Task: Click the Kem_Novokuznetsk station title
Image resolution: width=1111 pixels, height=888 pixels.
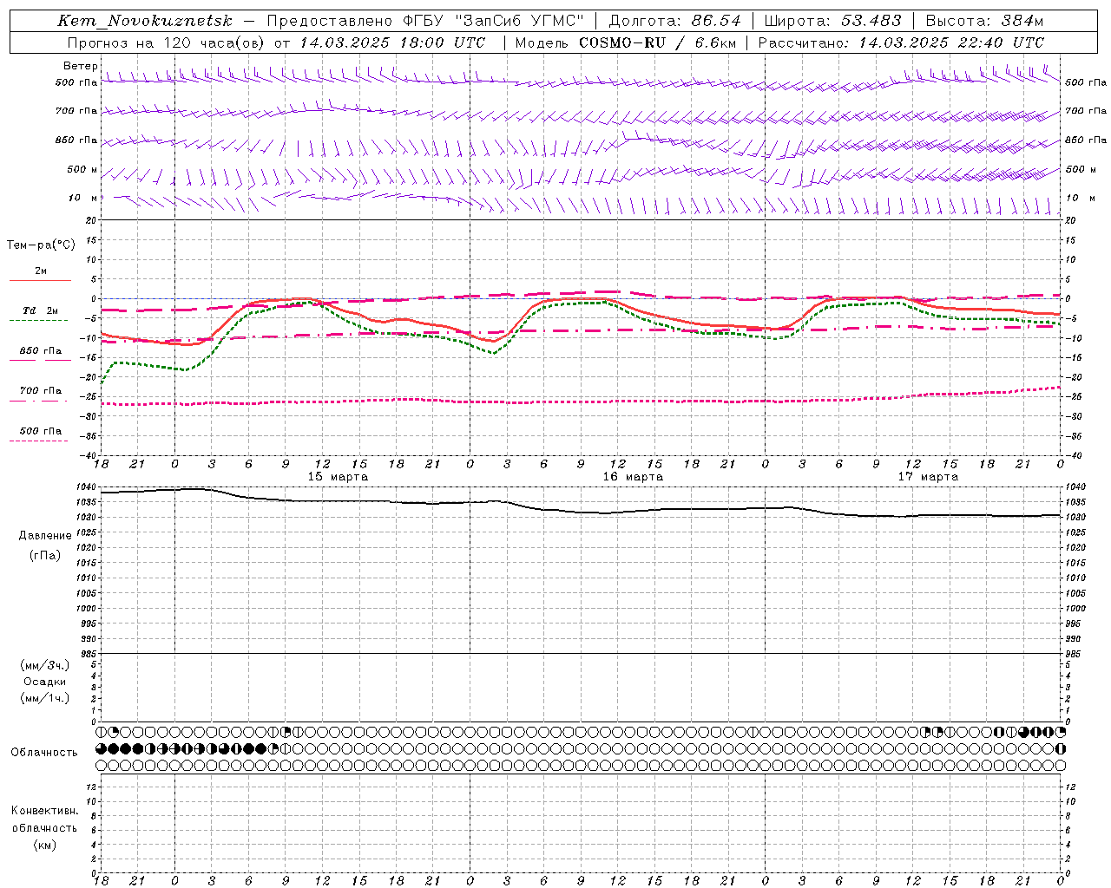Action: [145, 22]
